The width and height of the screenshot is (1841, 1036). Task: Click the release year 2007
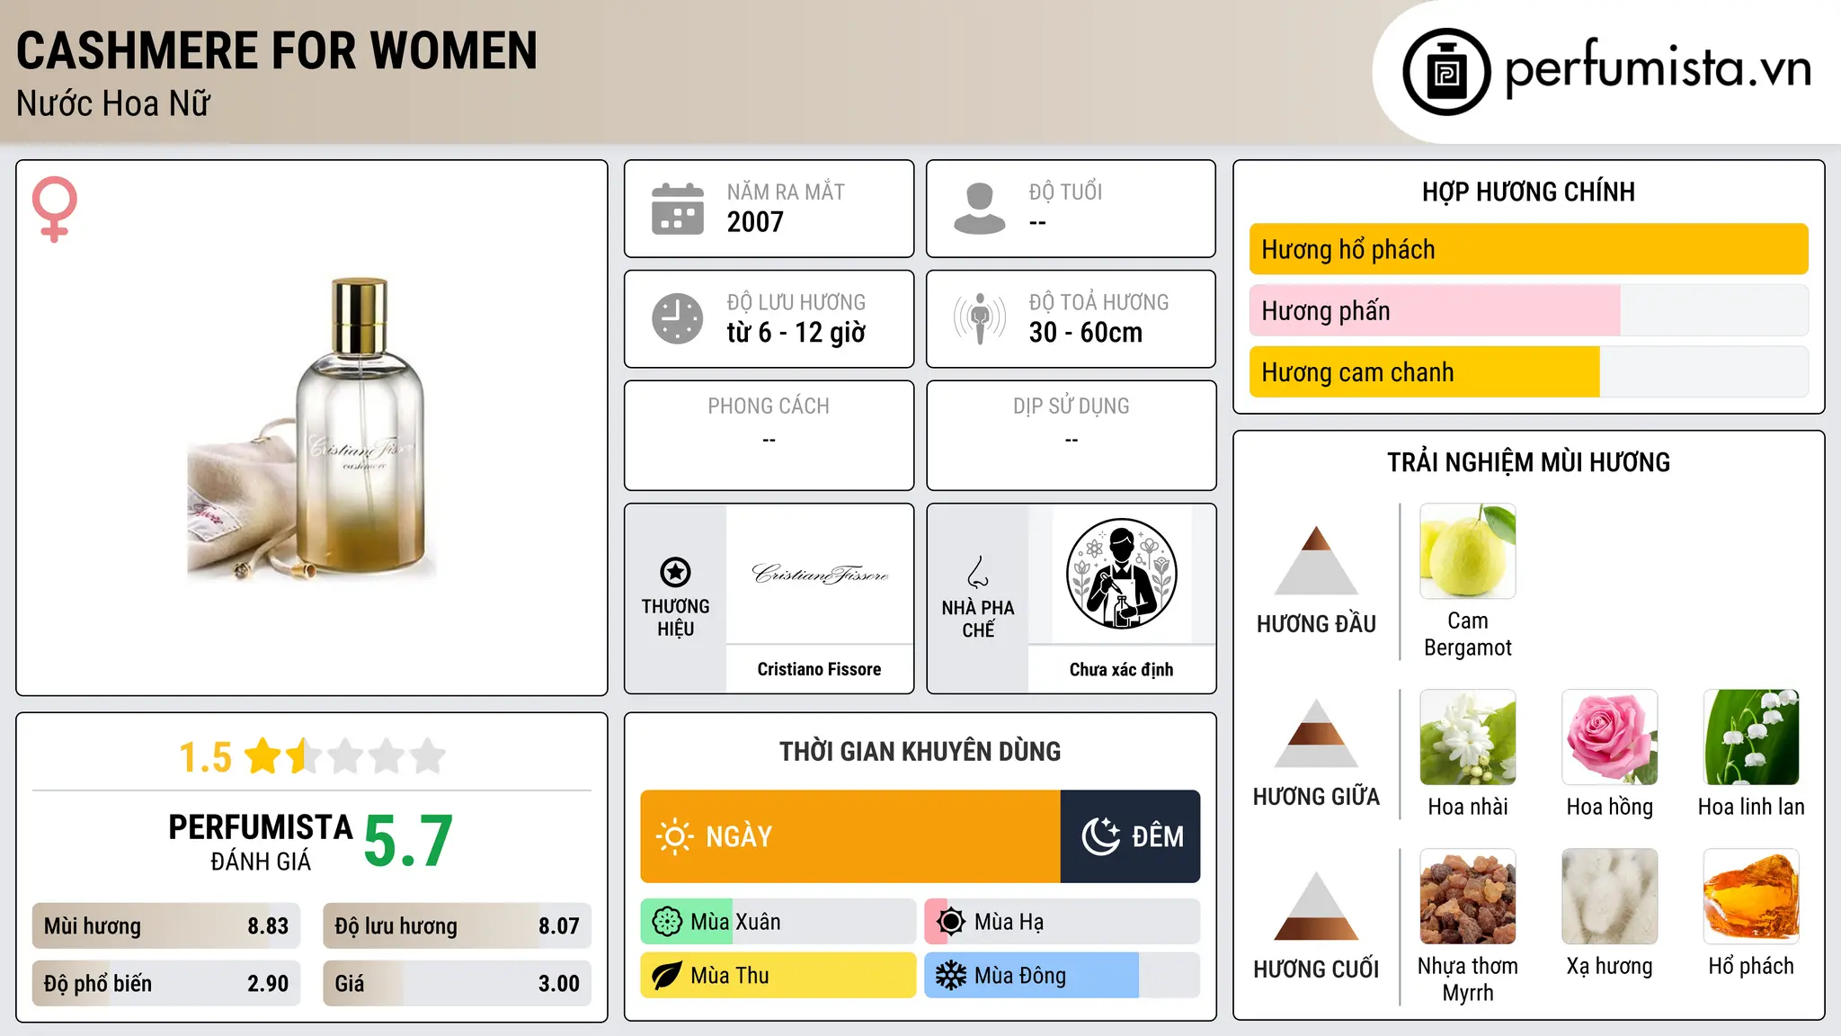(755, 222)
